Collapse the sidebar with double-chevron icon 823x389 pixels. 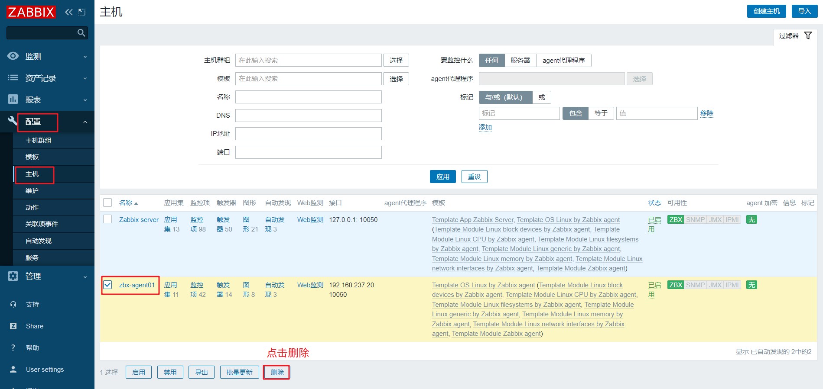(x=69, y=12)
